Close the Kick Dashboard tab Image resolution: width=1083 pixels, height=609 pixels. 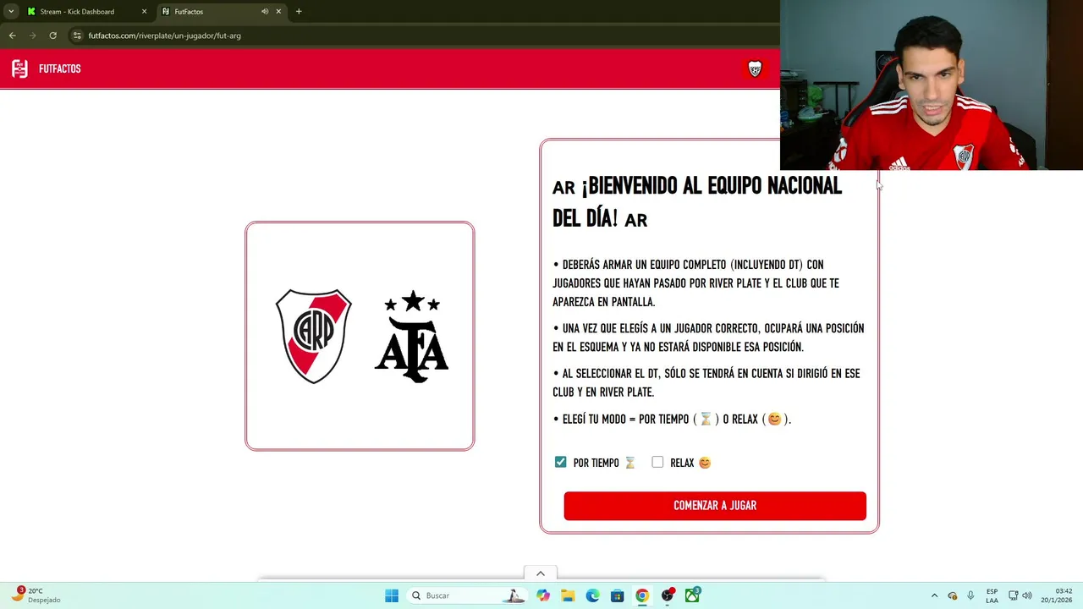tap(144, 12)
